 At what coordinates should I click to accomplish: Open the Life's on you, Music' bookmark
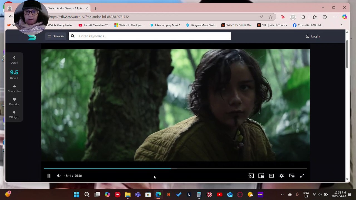pos(166,25)
